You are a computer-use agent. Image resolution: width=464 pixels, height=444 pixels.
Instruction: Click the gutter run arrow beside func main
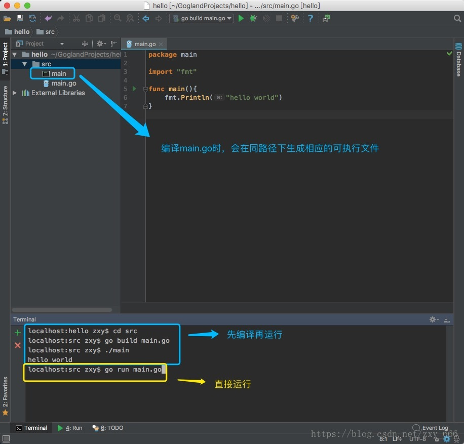[134, 89]
